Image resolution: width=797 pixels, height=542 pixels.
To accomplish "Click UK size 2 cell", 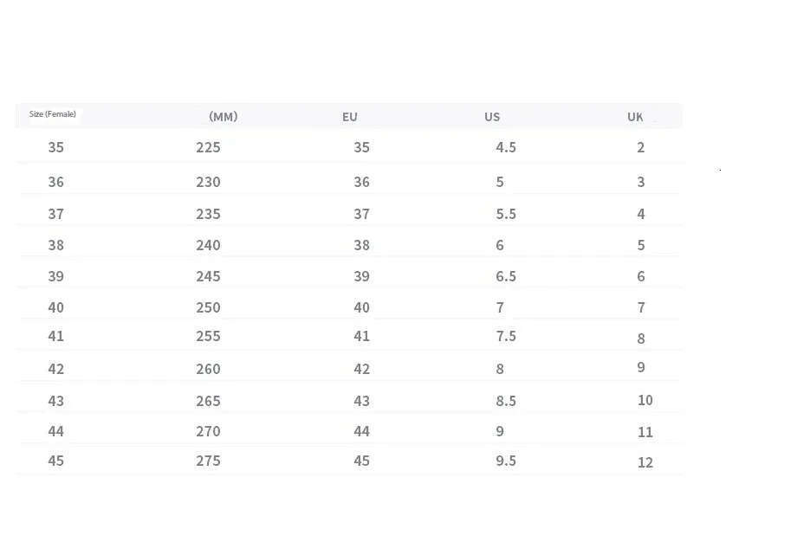I will (x=641, y=148).
